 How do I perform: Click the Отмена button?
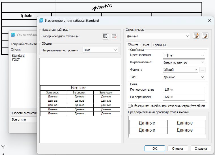coord(178,148)
